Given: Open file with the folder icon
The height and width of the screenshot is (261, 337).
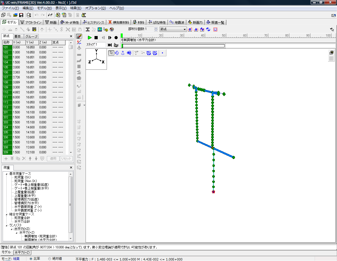Looking at the screenshot, I should [x=15, y=15].
